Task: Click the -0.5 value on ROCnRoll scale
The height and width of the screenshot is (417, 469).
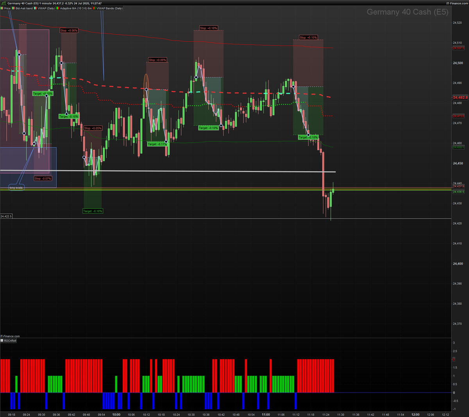Action: 455,401
